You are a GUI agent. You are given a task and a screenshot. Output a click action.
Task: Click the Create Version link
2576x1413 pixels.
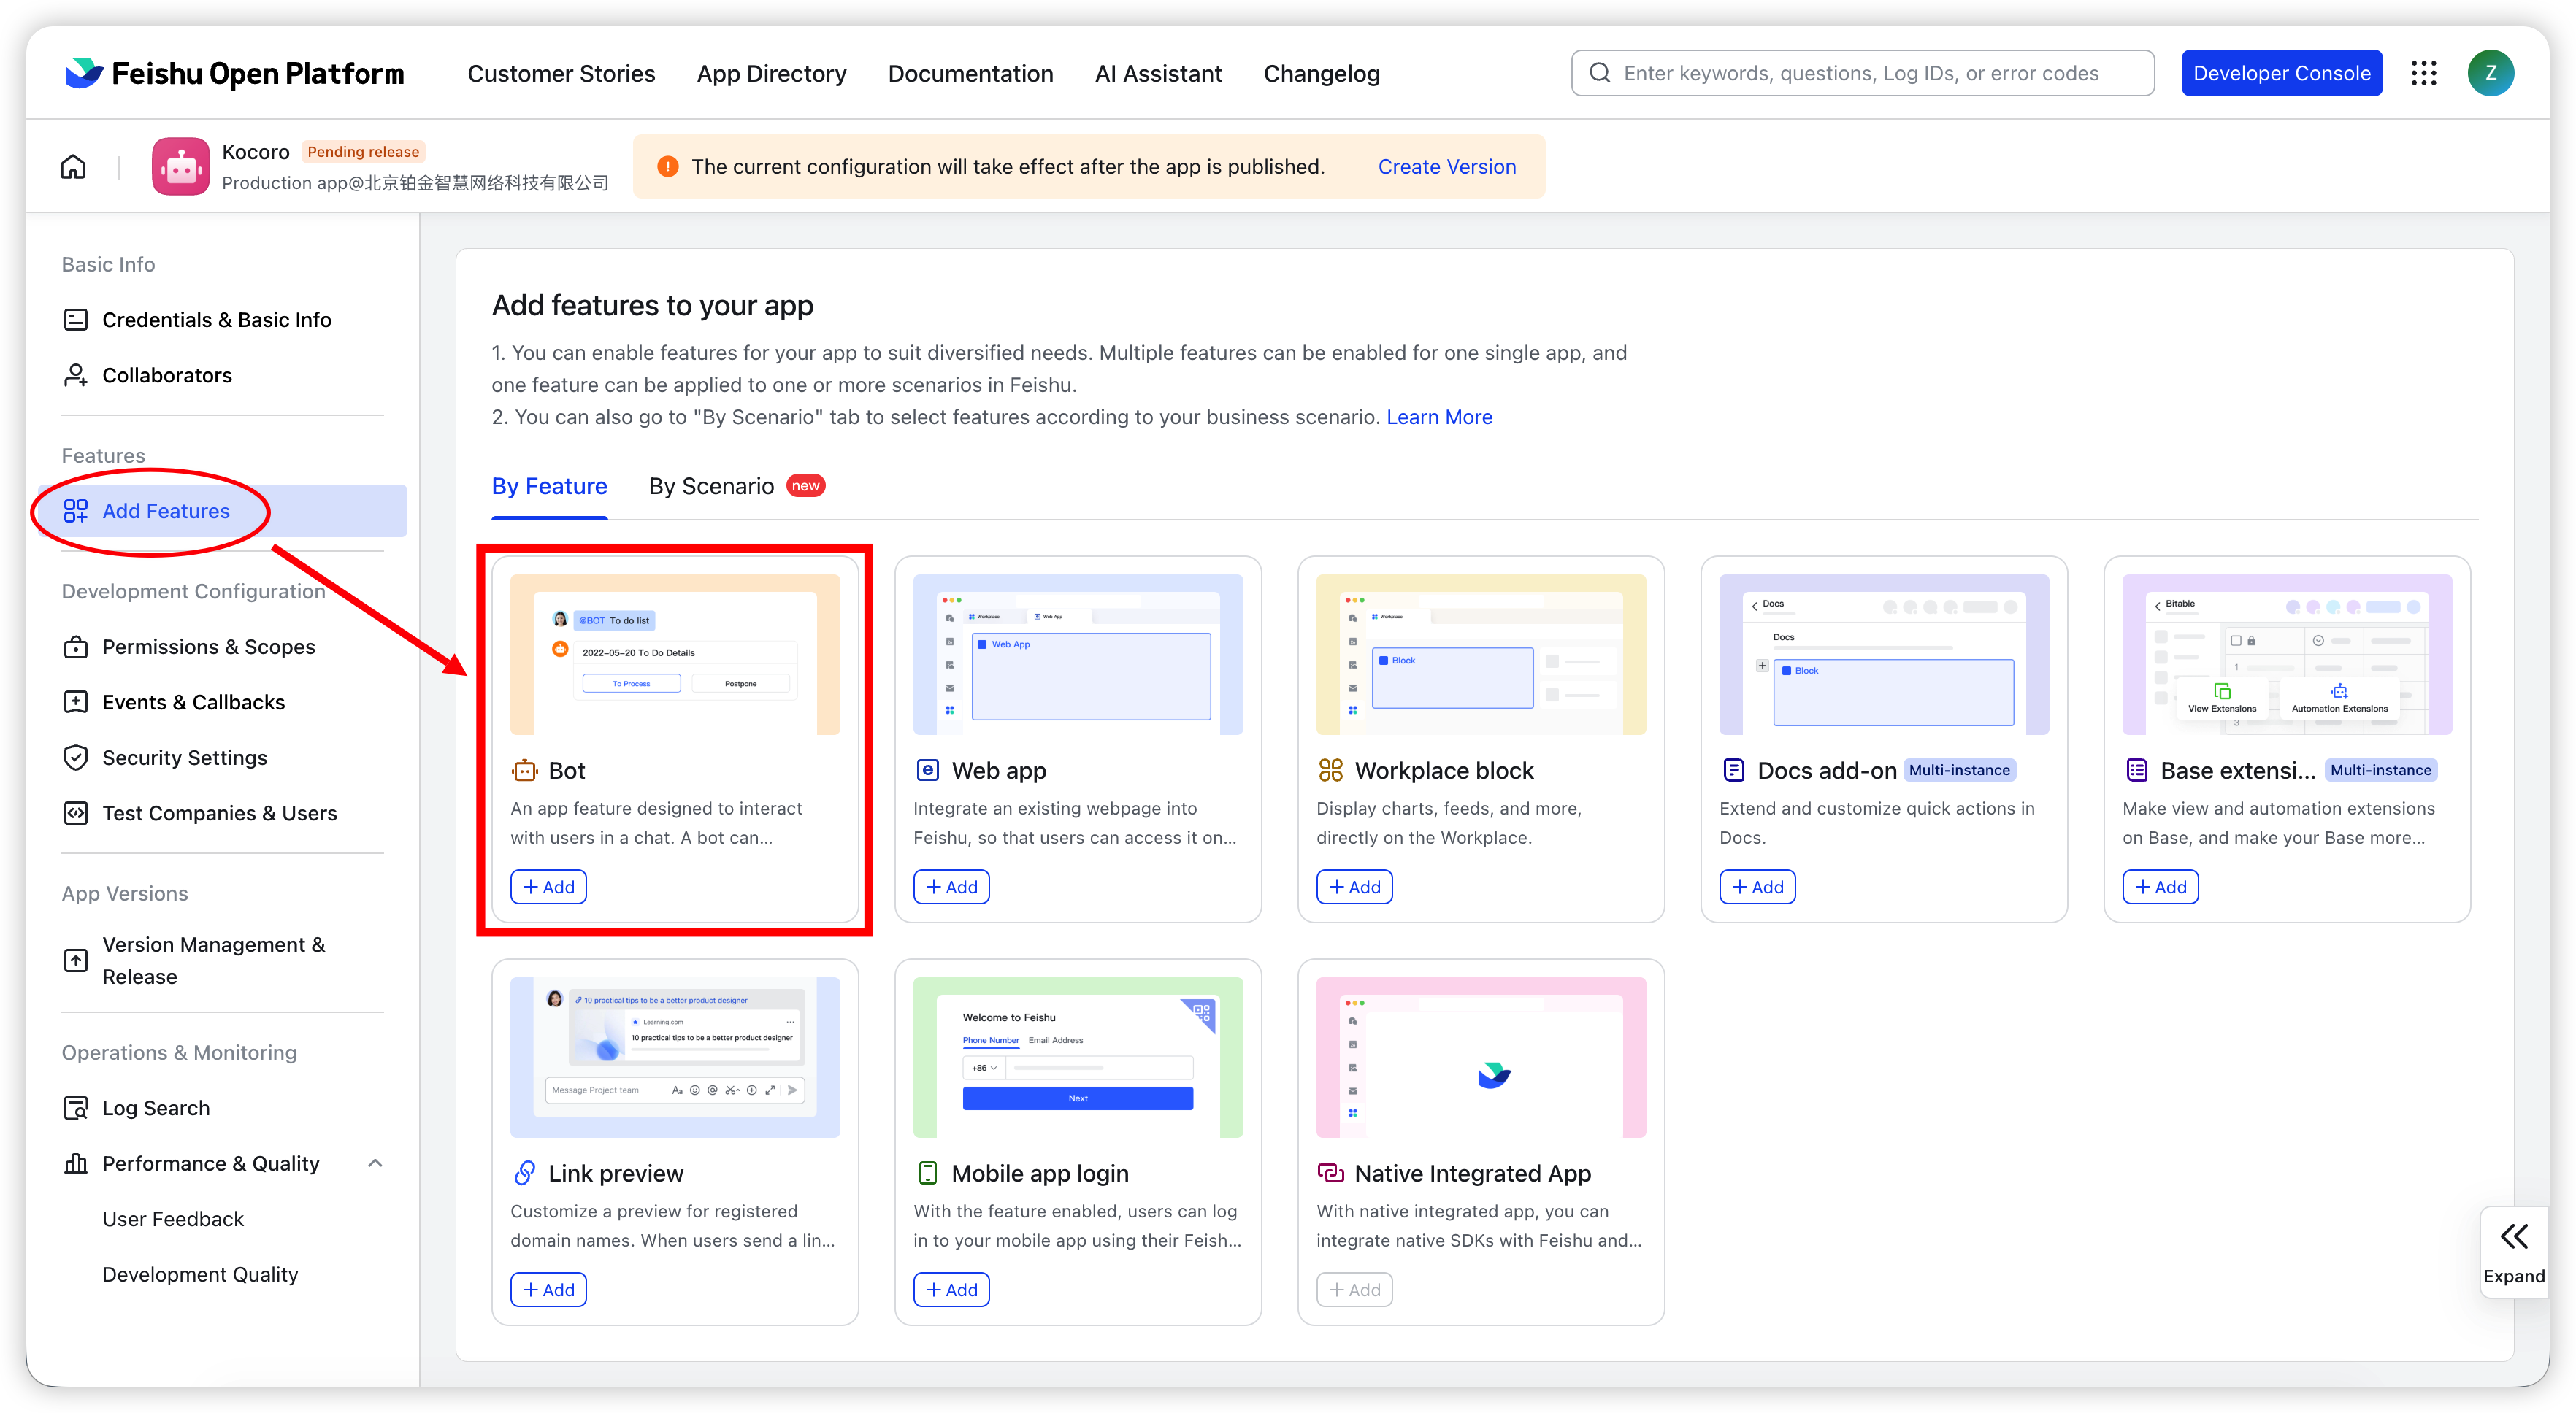pyautogui.click(x=1446, y=166)
